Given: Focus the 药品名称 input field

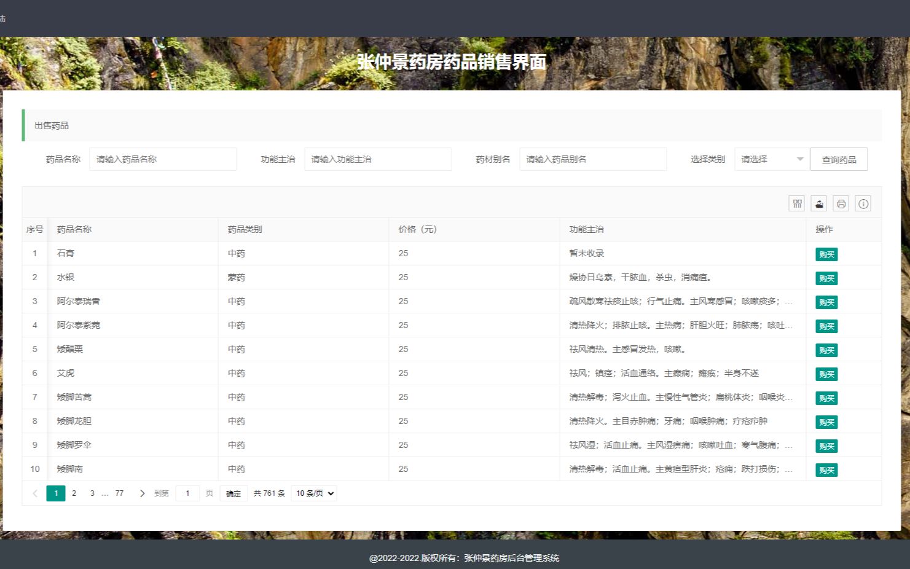Looking at the screenshot, I should click(x=163, y=159).
